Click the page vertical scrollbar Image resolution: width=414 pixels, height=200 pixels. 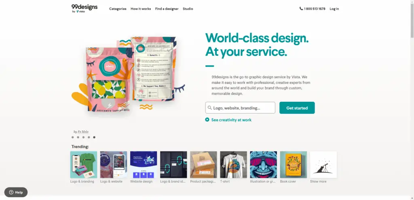click(x=412, y=100)
